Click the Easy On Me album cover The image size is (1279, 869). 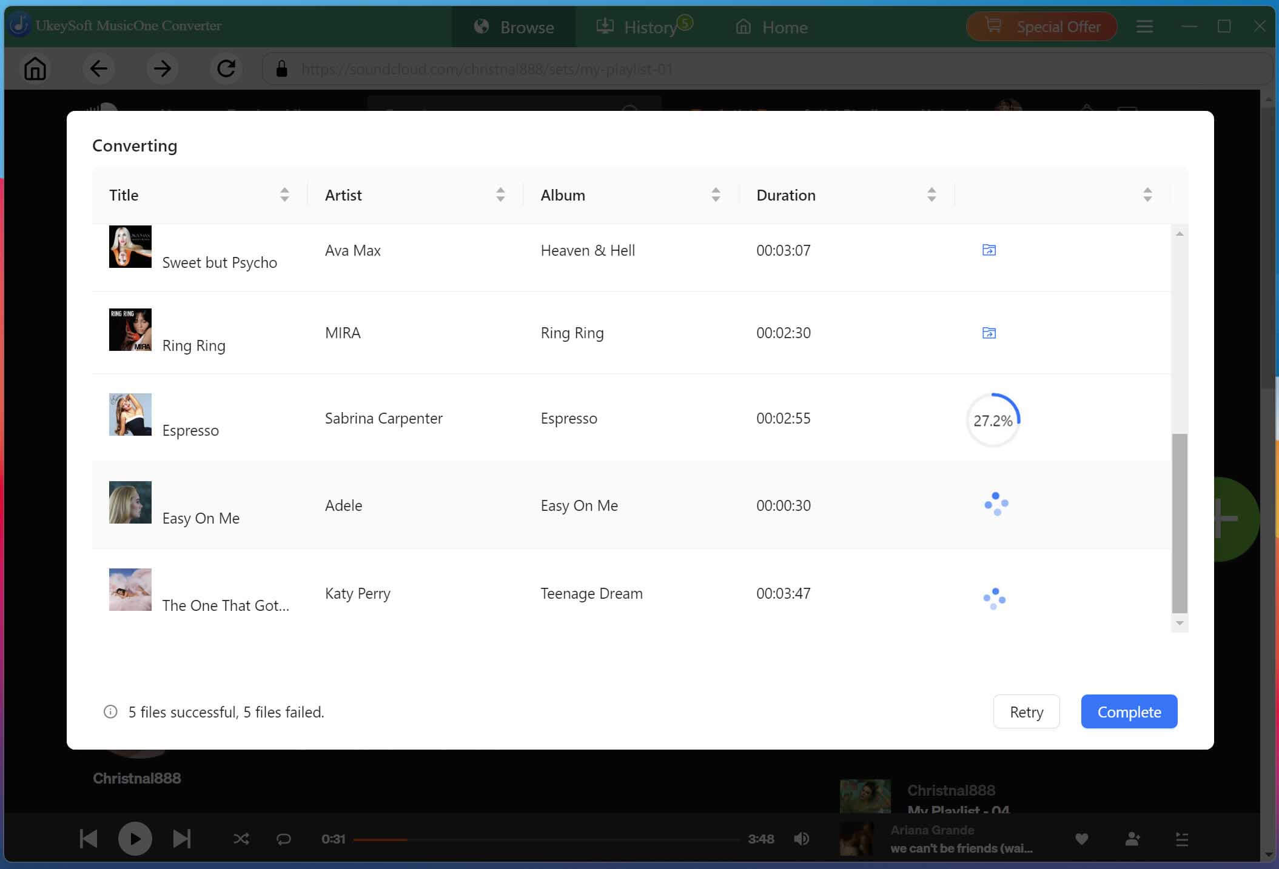(x=130, y=502)
